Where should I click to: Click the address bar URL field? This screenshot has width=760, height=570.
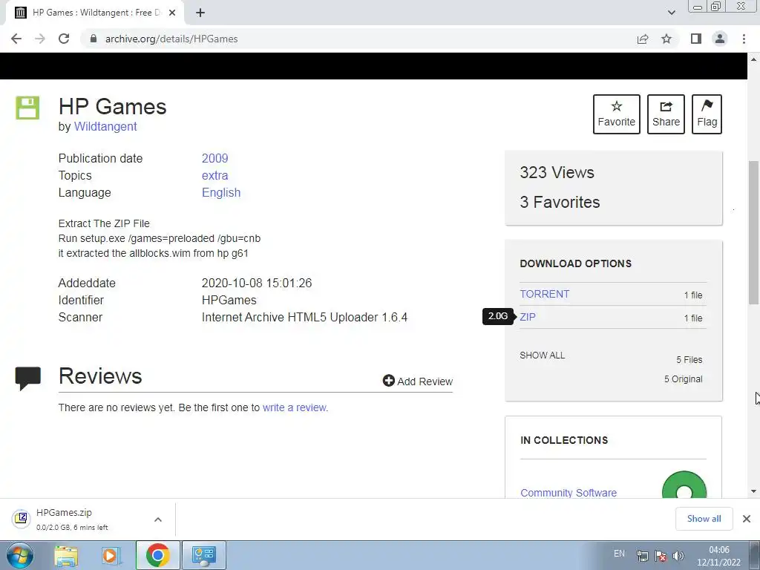click(x=358, y=39)
